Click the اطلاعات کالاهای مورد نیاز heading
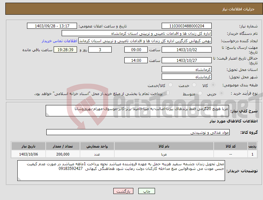The width and height of the screenshot is (263, 200). 233,121
